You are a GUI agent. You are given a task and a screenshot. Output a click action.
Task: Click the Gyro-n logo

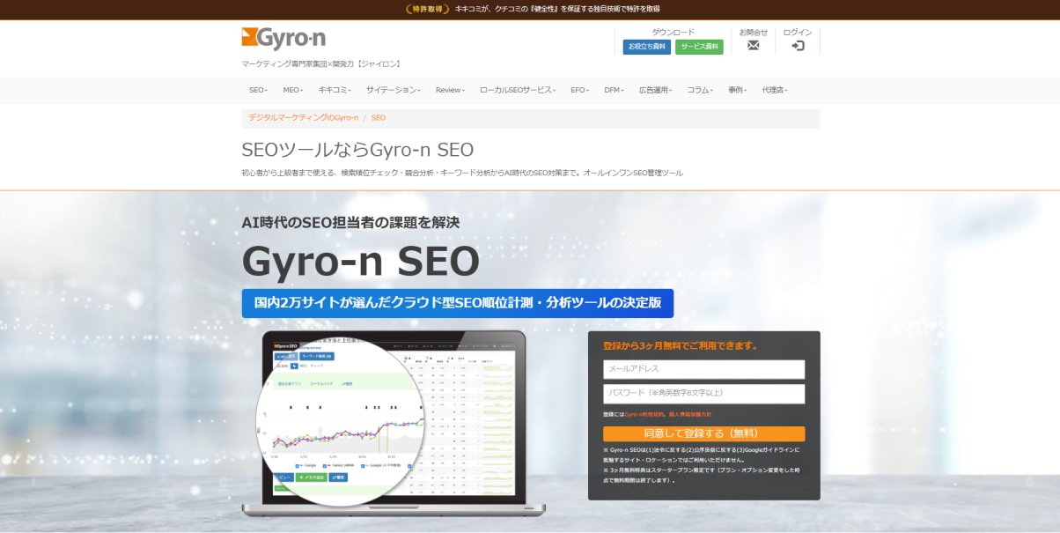(x=283, y=38)
